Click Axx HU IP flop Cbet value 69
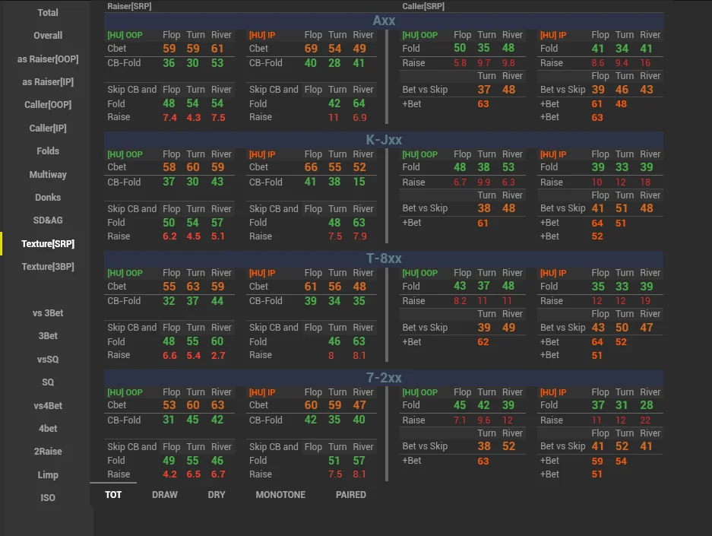The width and height of the screenshot is (712, 536). click(311, 49)
